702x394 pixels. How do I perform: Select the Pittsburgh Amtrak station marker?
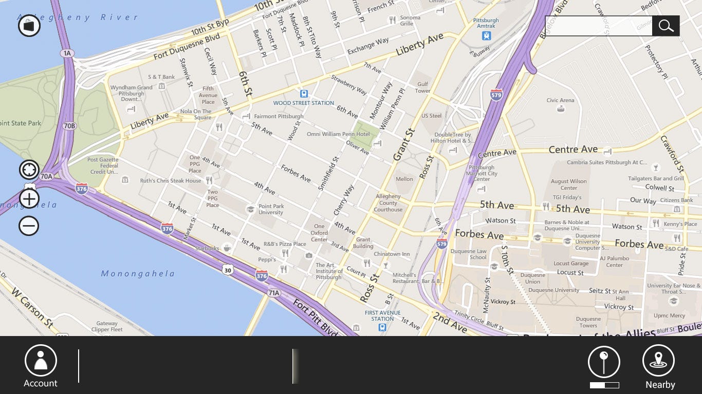pos(486,35)
